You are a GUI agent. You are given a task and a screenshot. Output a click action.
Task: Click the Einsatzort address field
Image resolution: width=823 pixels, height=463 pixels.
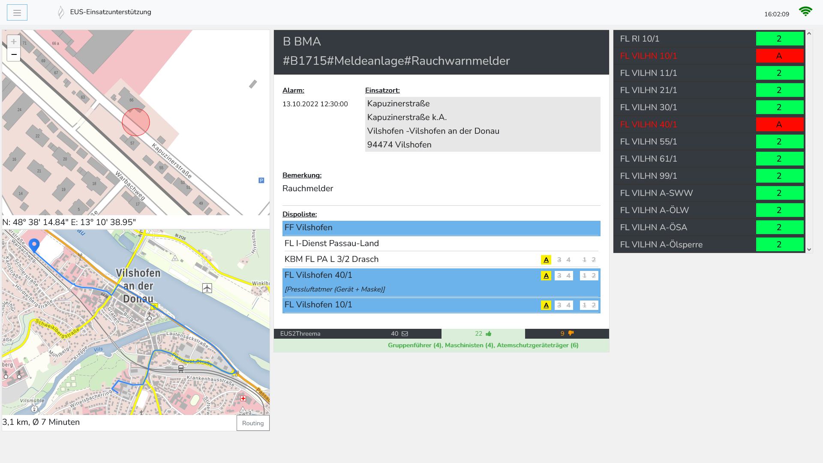(x=483, y=124)
